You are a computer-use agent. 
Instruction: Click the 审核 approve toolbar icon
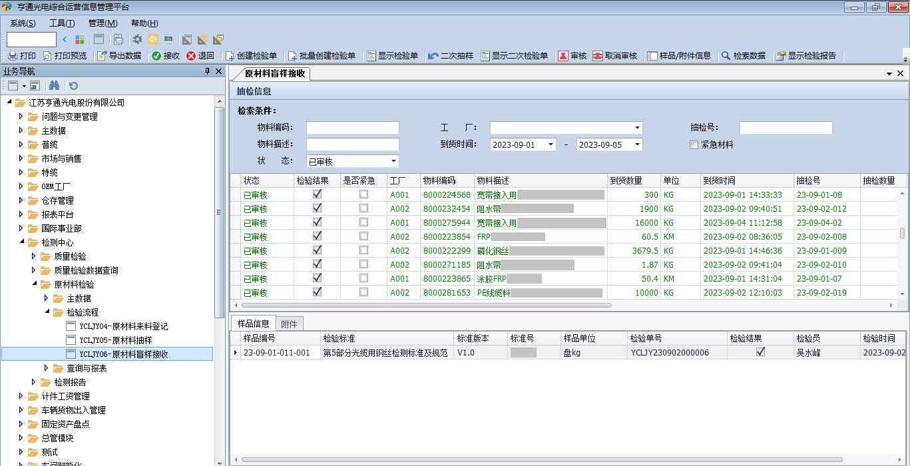(563, 56)
